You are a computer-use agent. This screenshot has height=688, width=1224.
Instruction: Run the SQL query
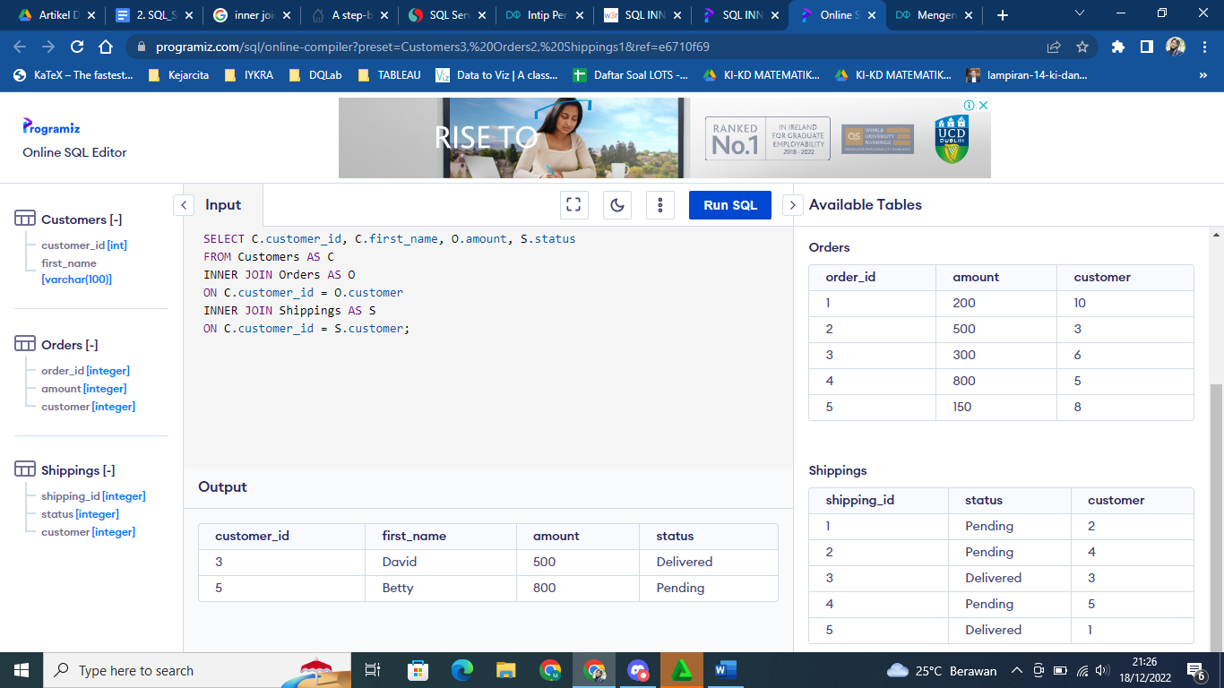pyautogui.click(x=730, y=205)
